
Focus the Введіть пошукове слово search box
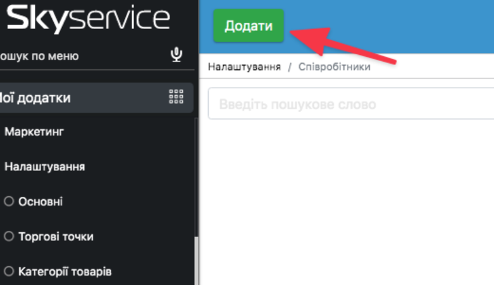(348, 104)
